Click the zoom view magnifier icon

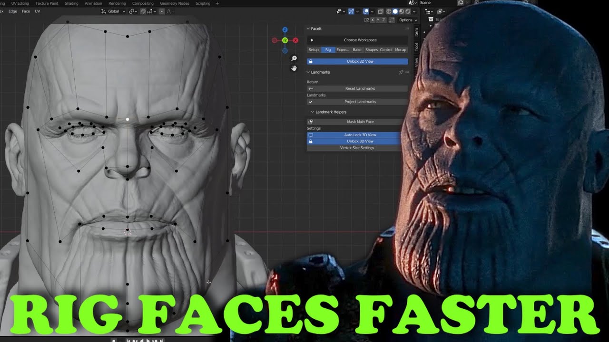point(294,58)
